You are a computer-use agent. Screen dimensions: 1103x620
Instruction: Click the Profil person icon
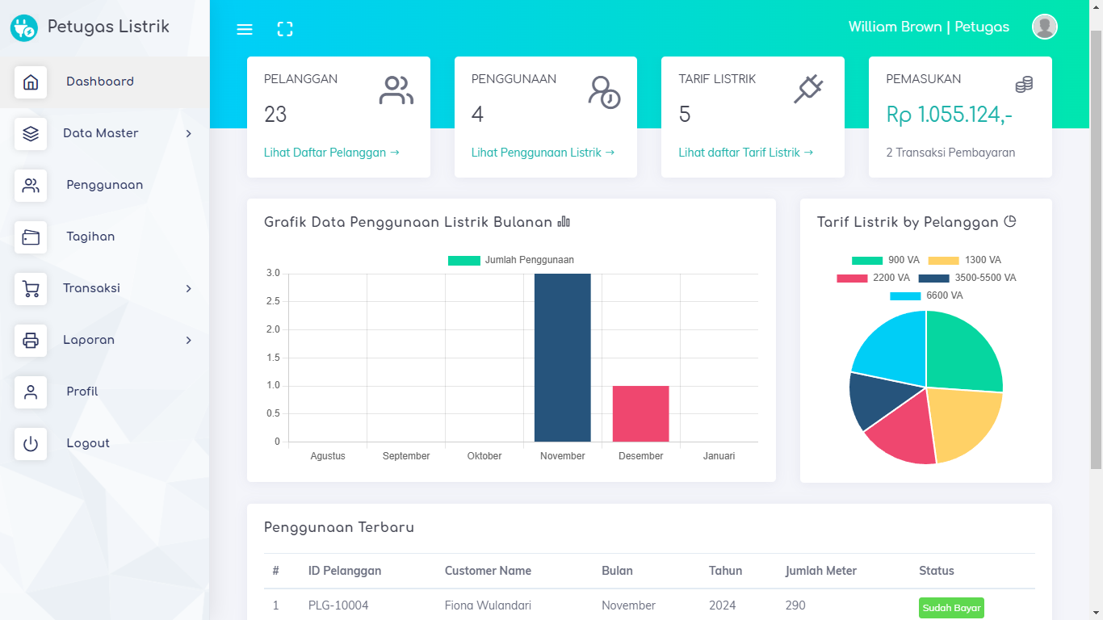click(31, 392)
